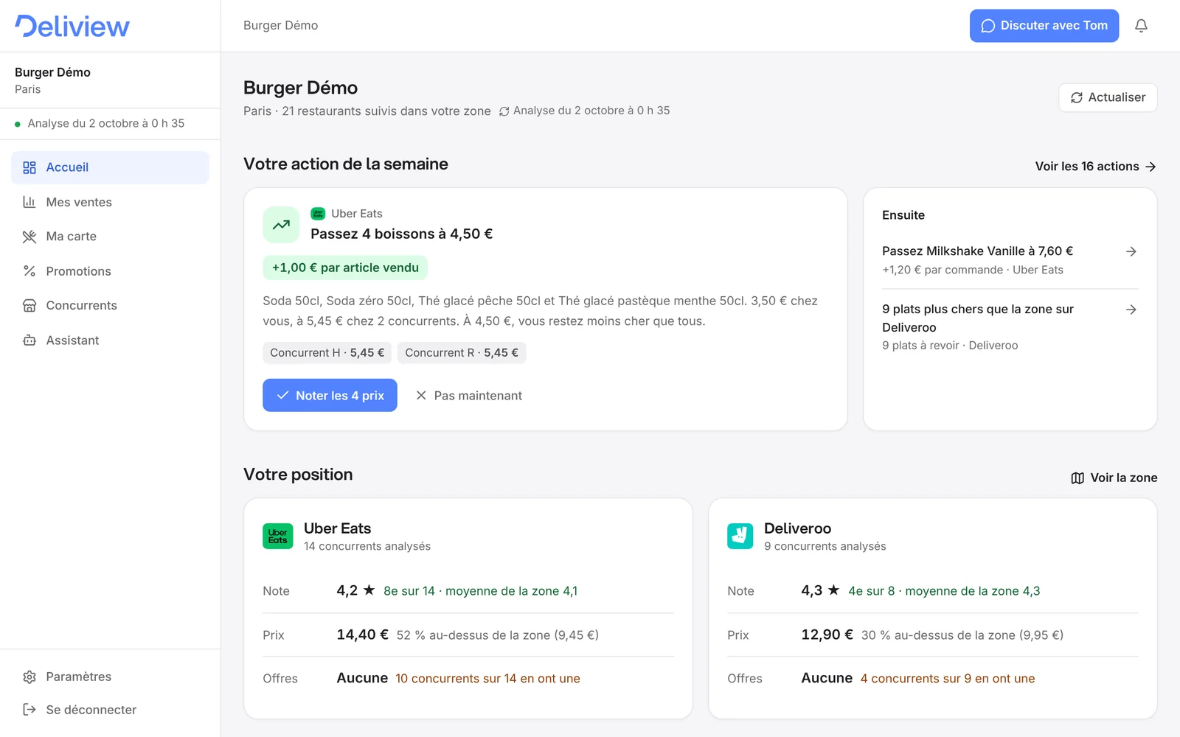
Task: Click the Paramètres gear icon
Action: tap(29, 677)
